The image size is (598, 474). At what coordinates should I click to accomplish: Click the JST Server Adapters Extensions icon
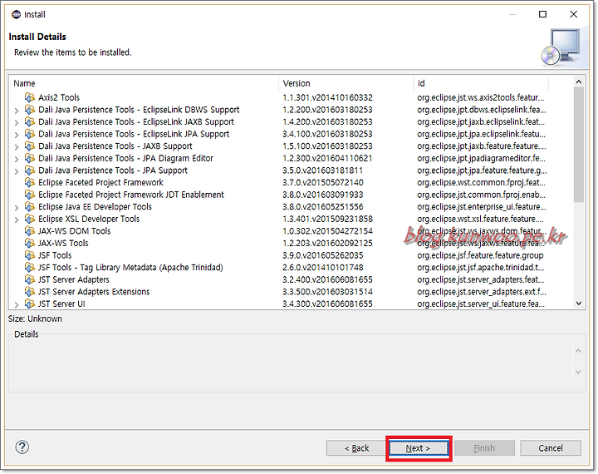coord(30,292)
